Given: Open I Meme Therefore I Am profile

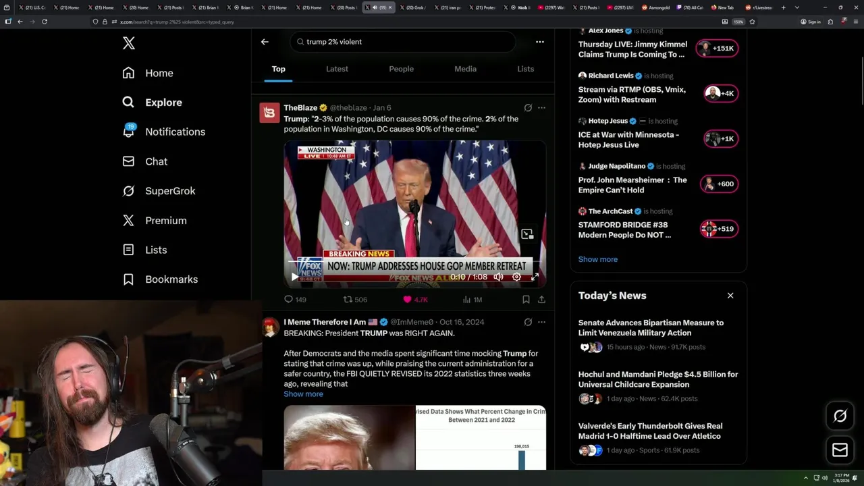Looking at the screenshot, I should coord(325,322).
